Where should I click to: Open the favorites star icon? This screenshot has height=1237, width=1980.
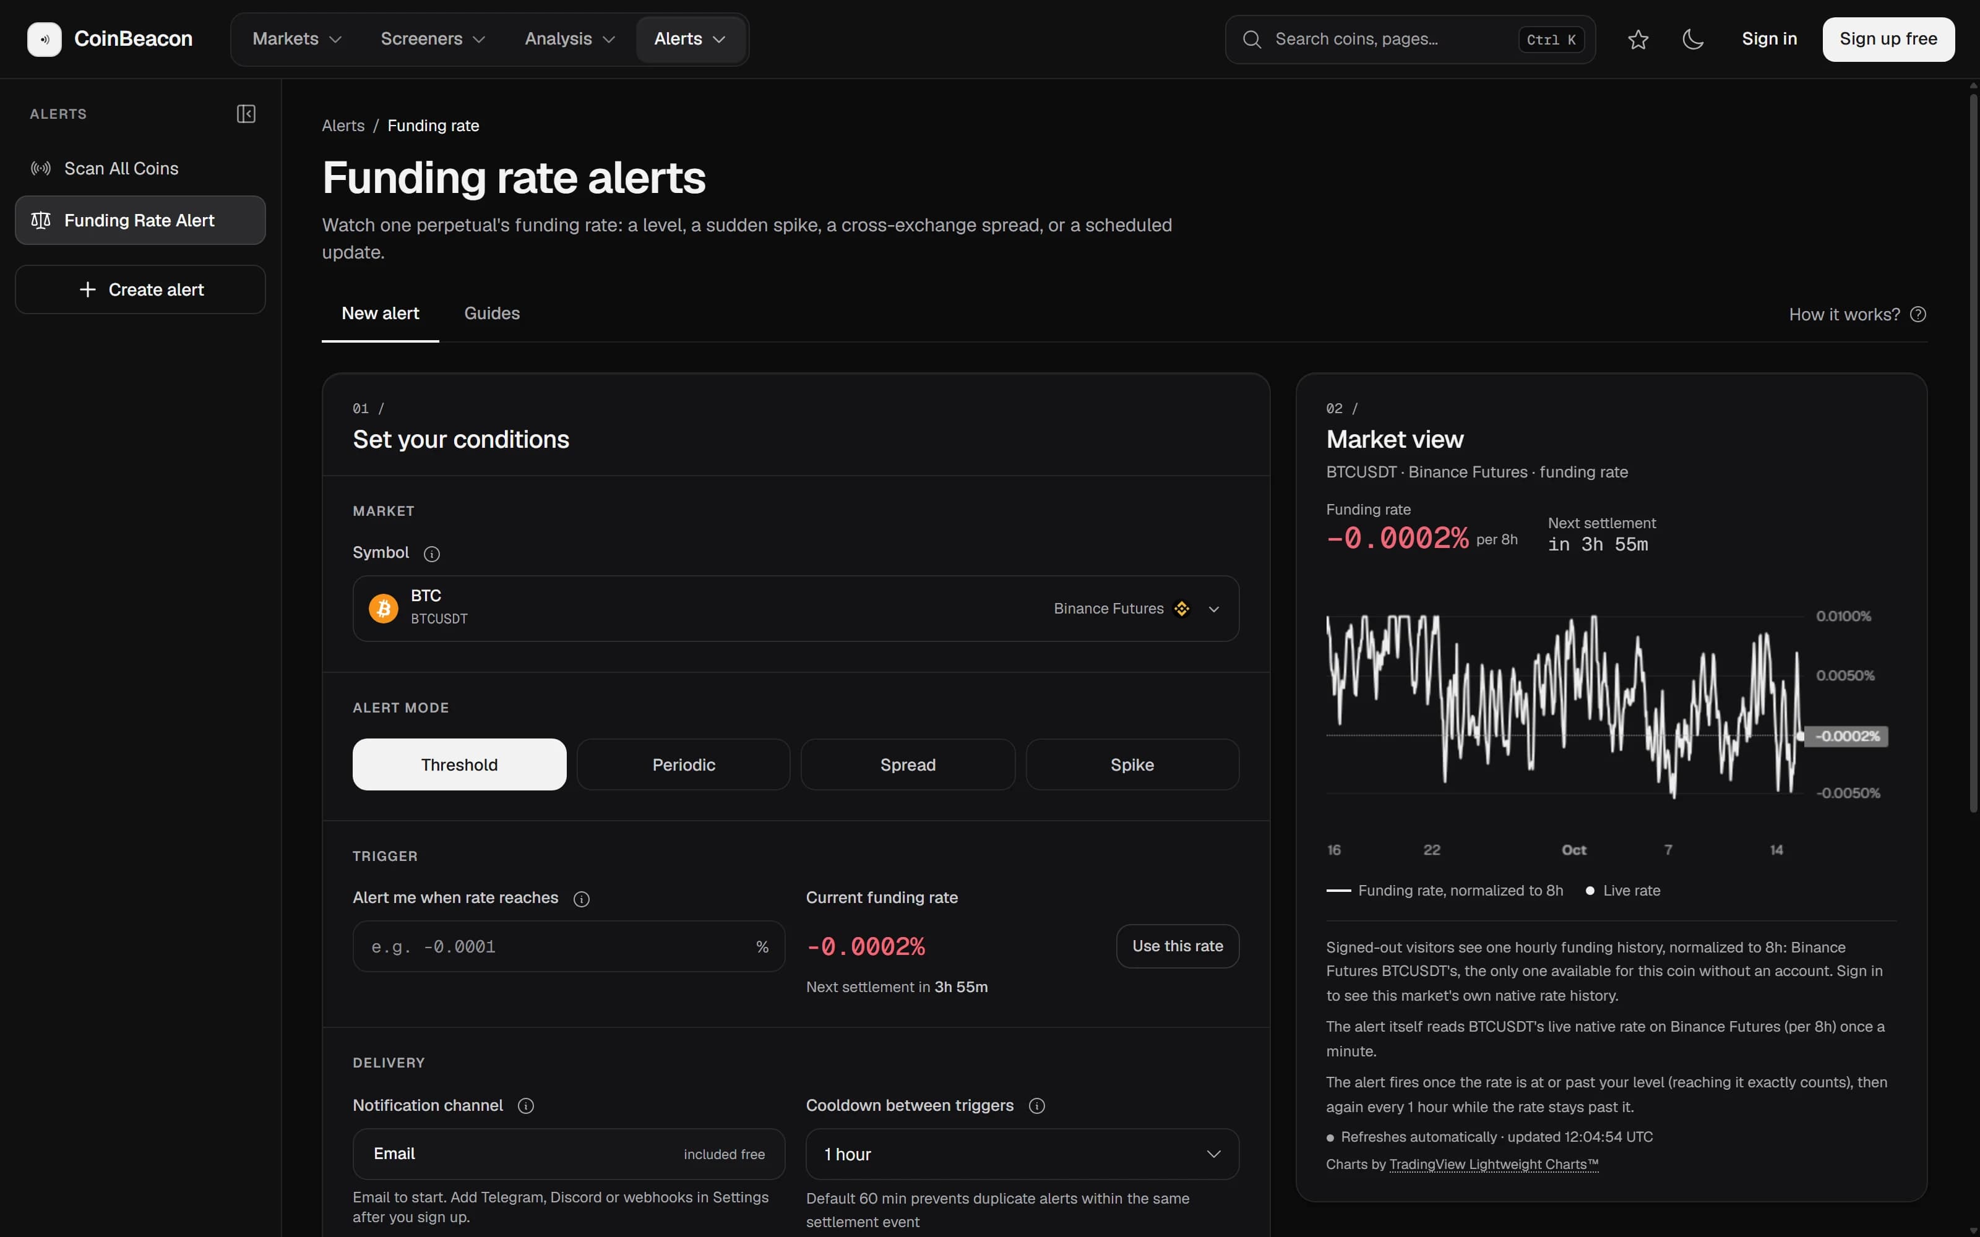click(1638, 39)
